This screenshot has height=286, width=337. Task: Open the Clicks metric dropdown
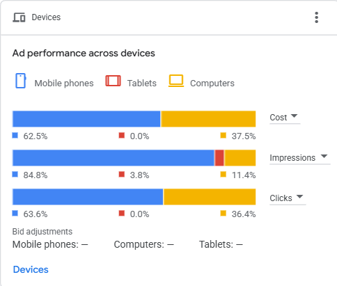pyautogui.click(x=288, y=198)
